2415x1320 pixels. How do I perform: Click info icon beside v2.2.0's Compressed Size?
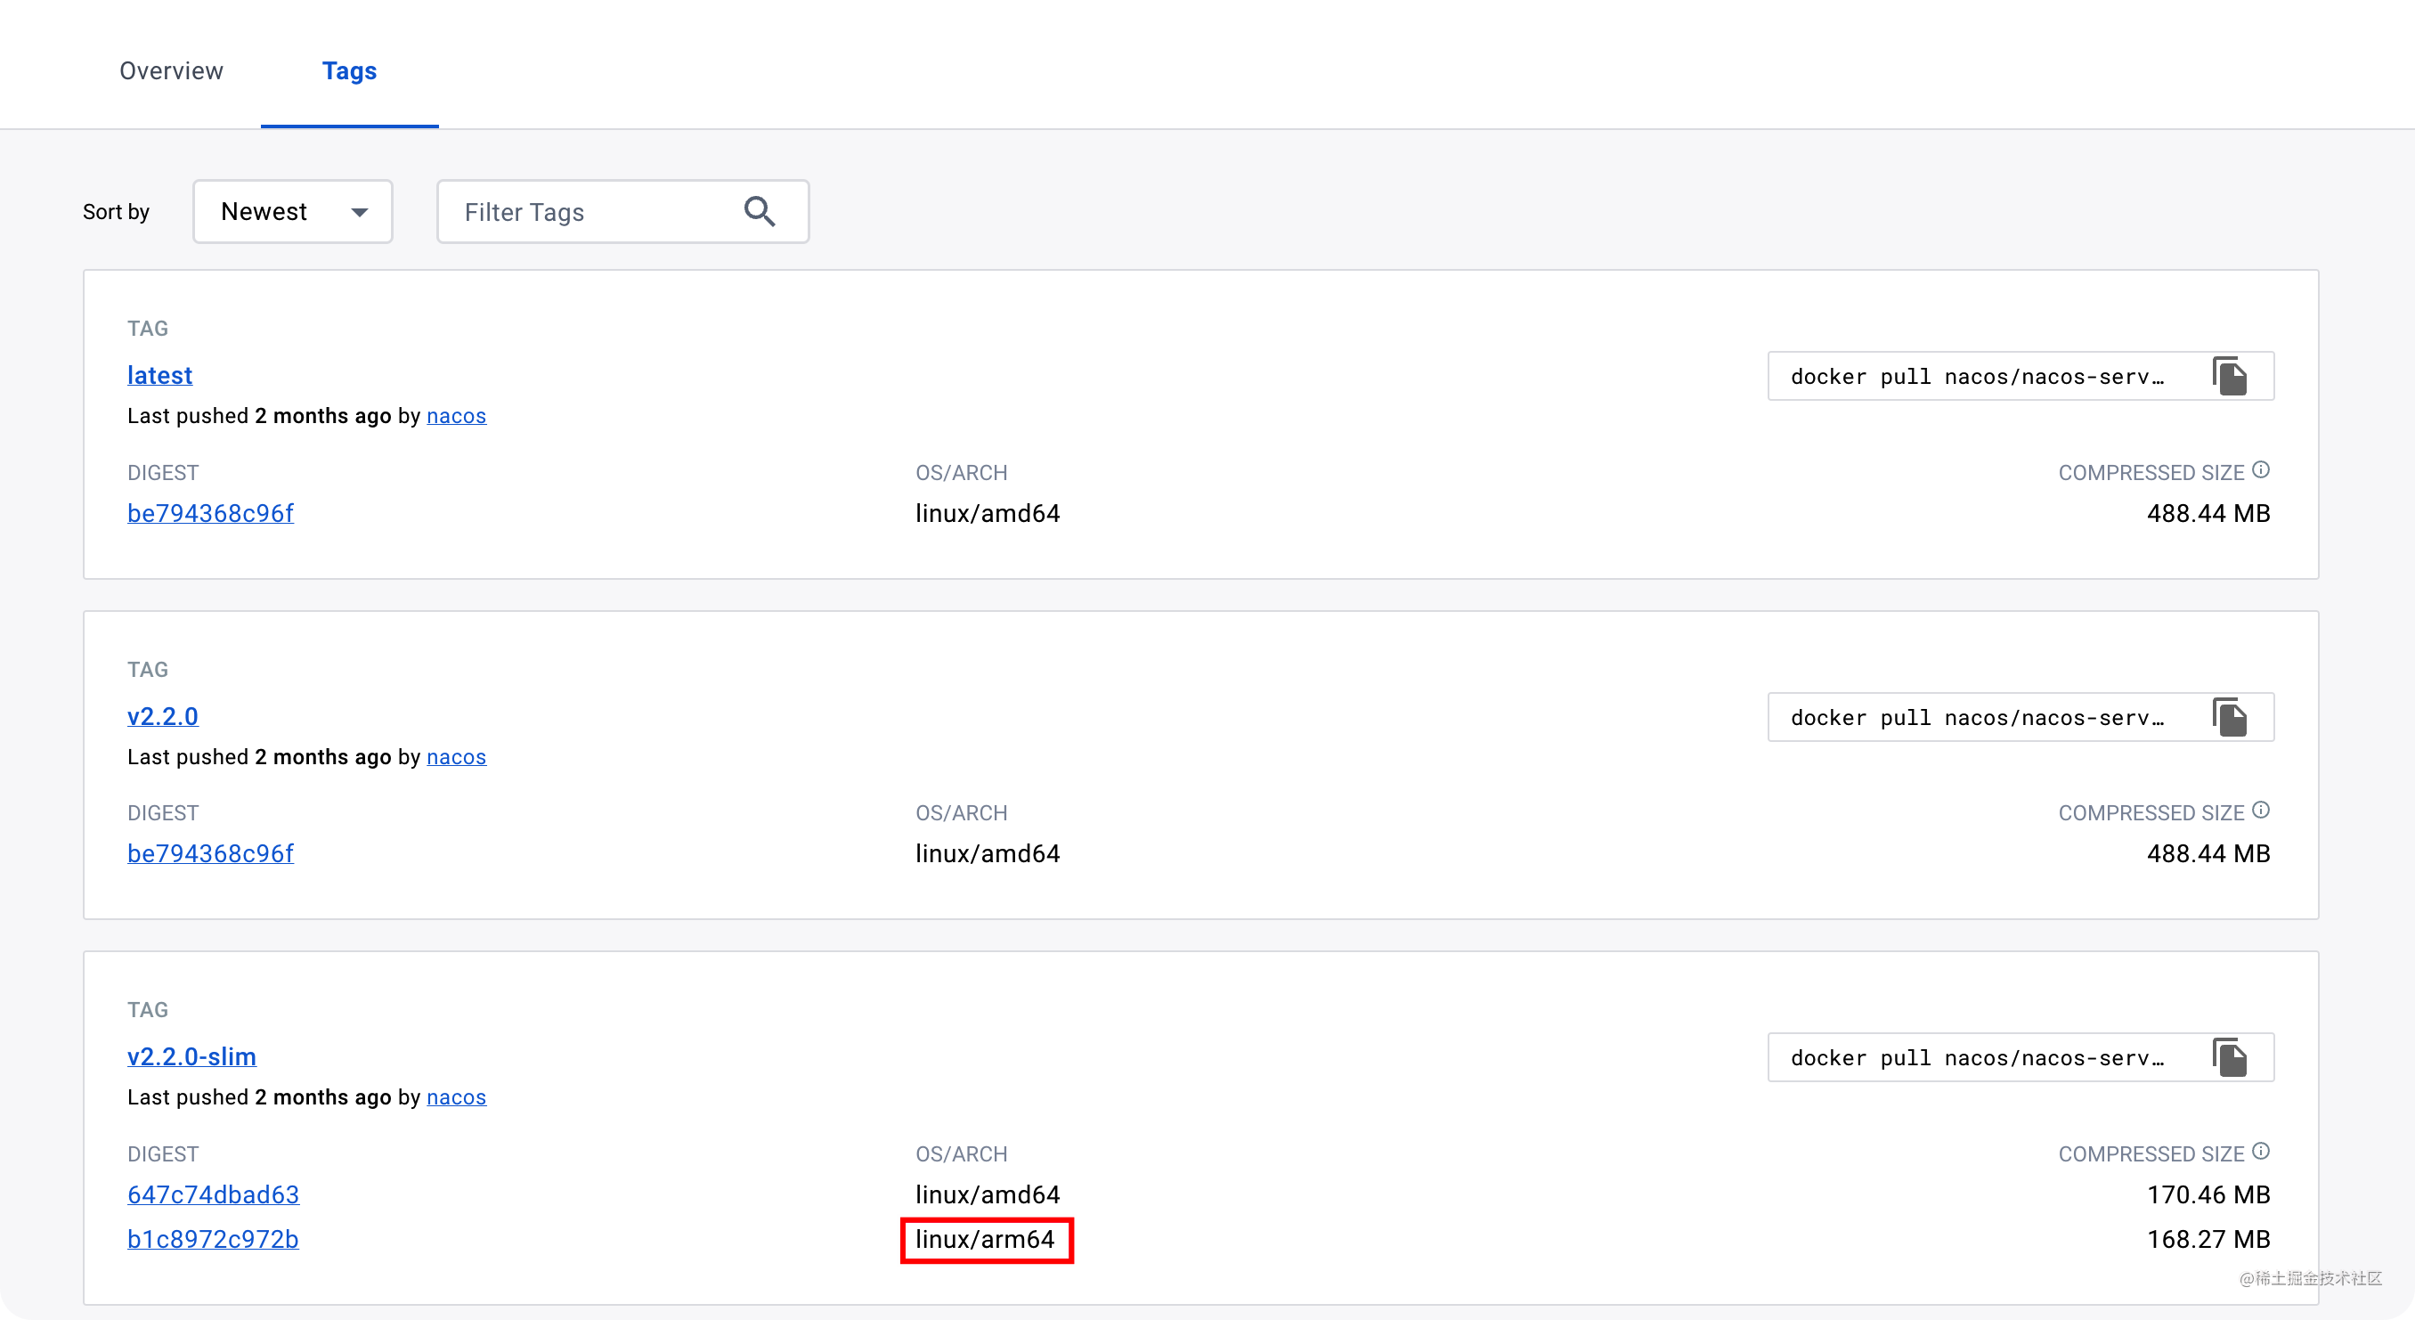2261,810
